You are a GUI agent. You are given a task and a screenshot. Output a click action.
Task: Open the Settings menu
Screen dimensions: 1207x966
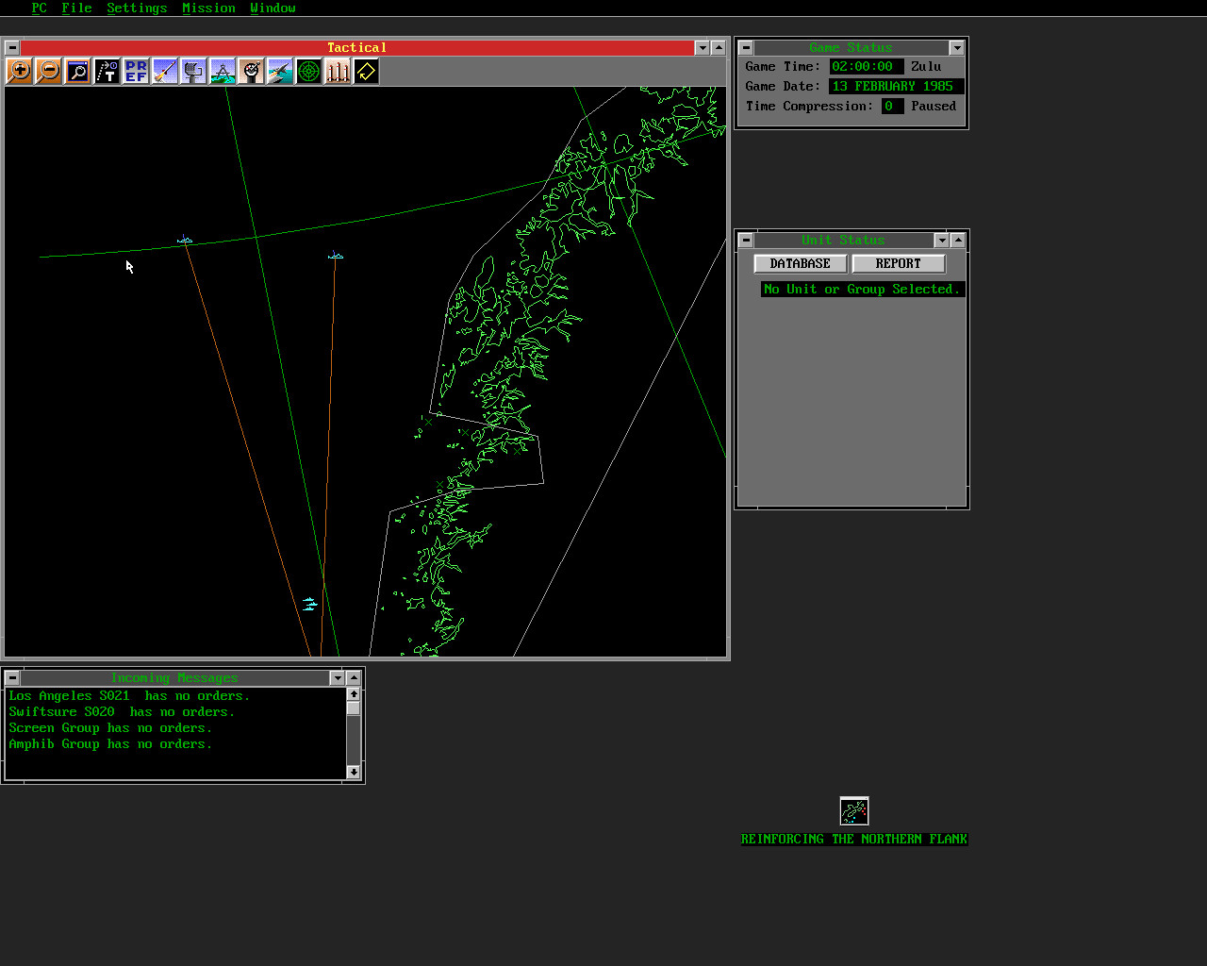point(137,8)
